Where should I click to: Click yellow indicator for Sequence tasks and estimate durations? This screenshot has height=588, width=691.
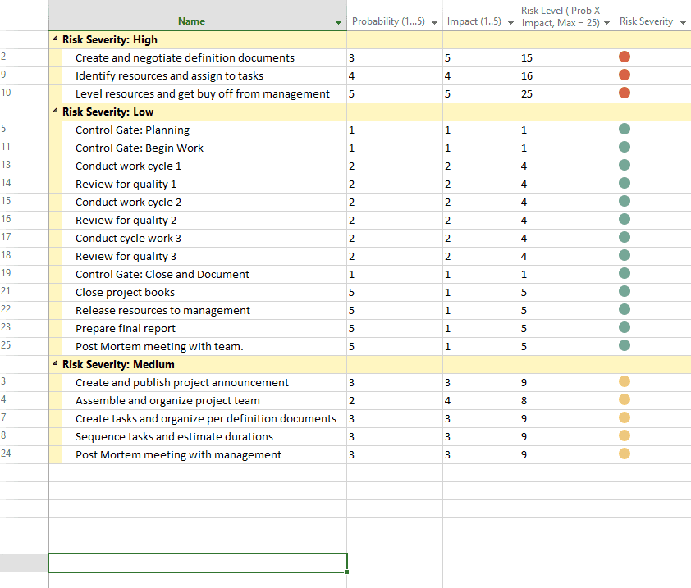(x=625, y=435)
